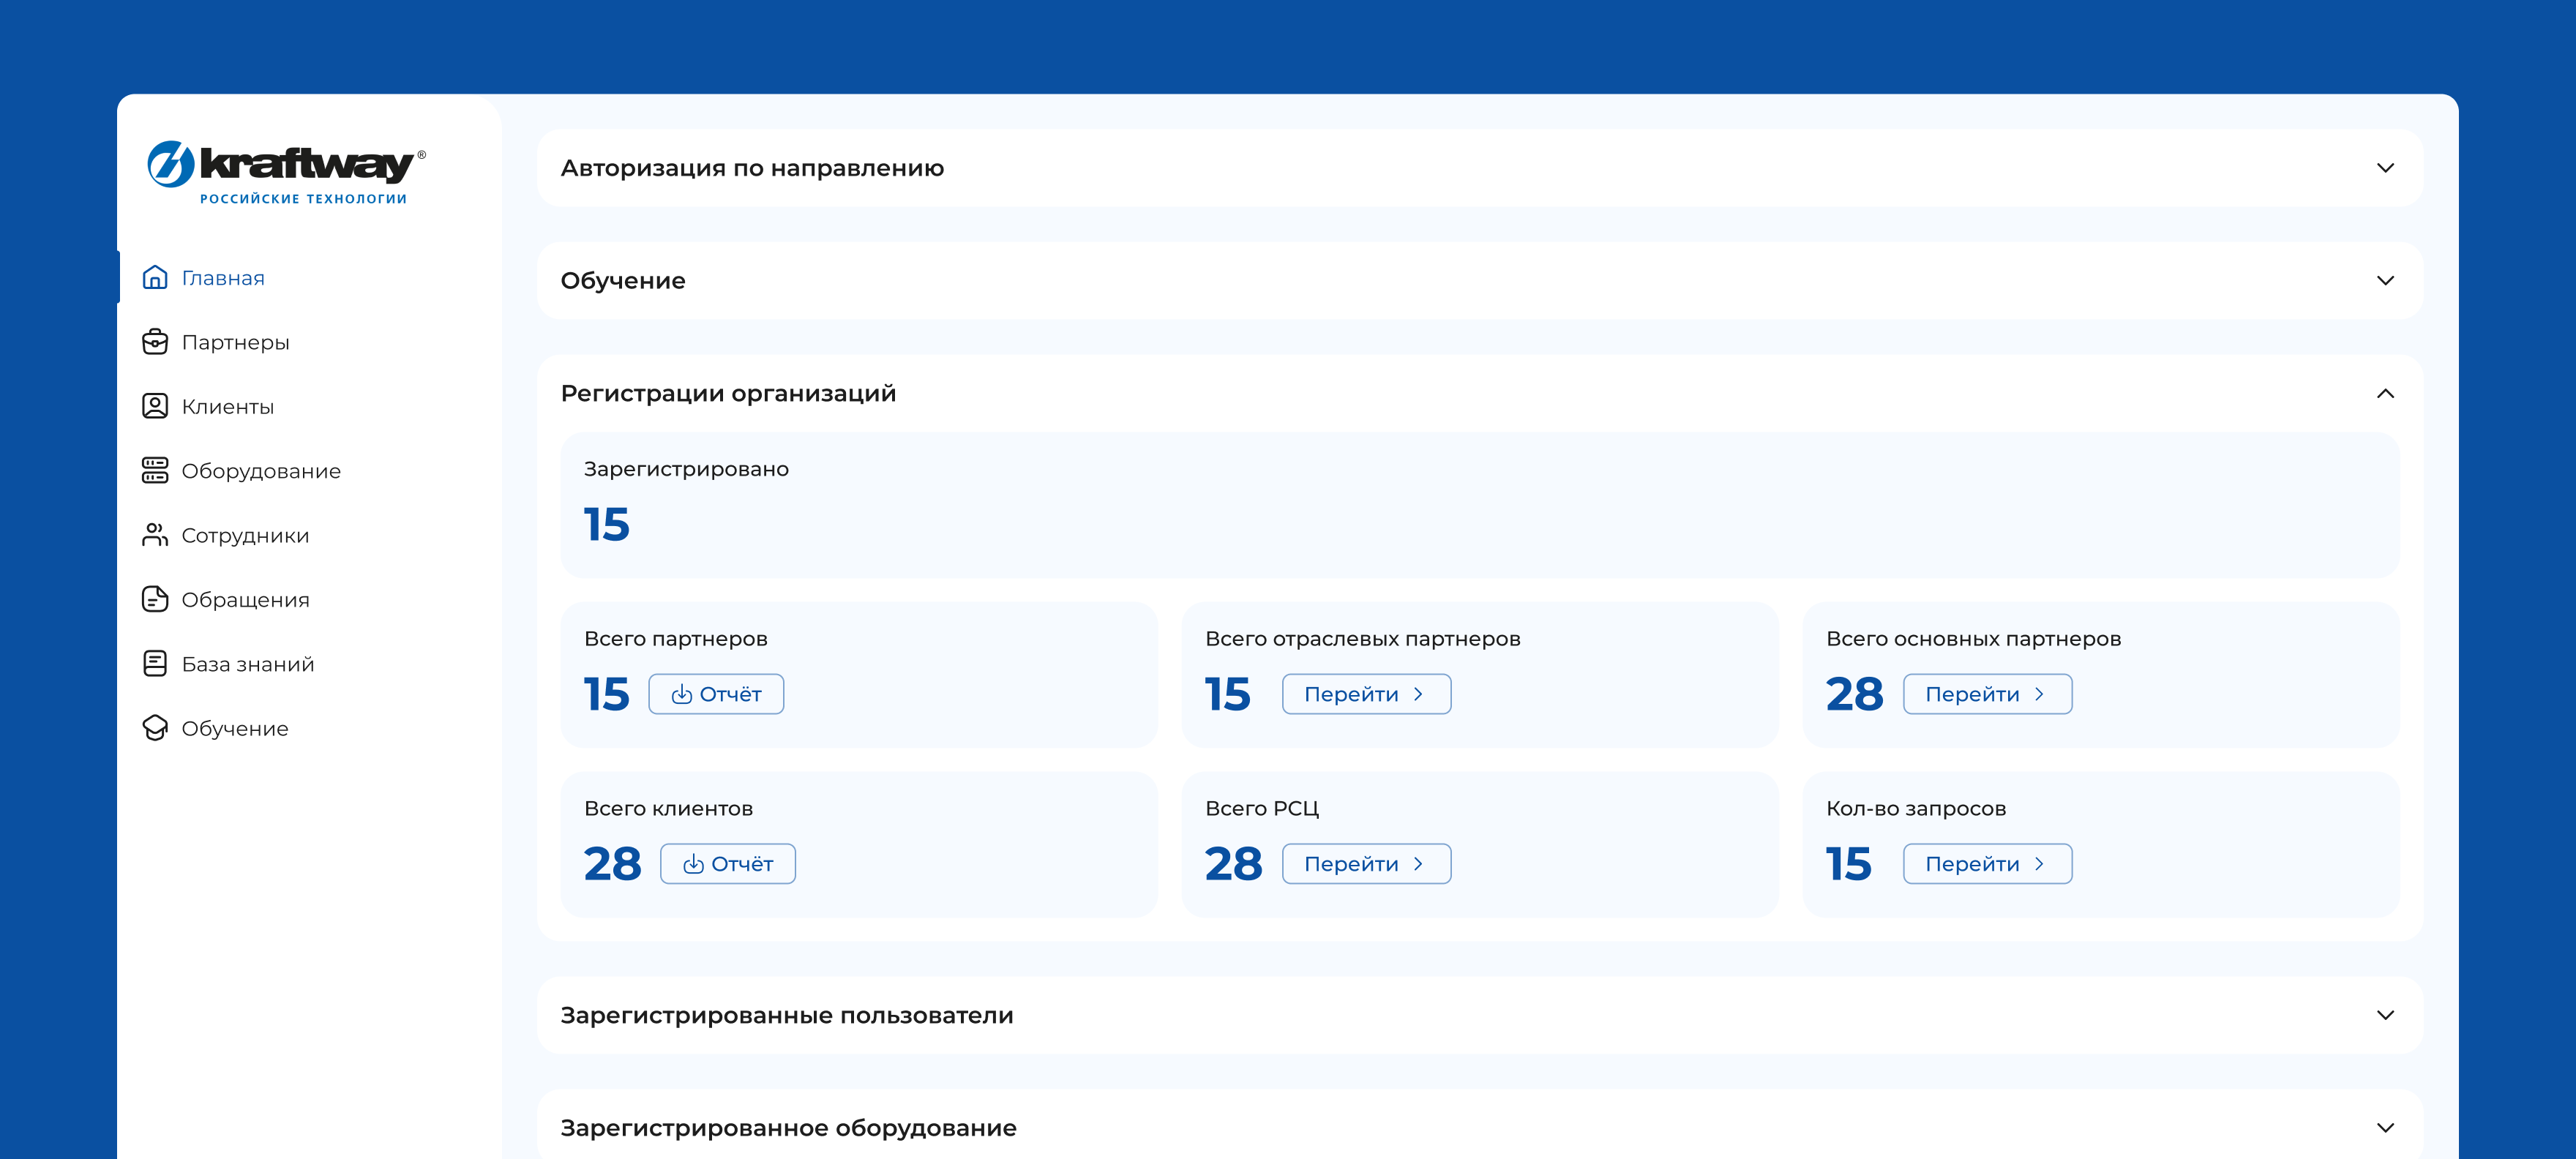Image resolution: width=2576 pixels, height=1159 pixels.
Task: Click the document icon beside Обращения
Action: click(155, 599)
